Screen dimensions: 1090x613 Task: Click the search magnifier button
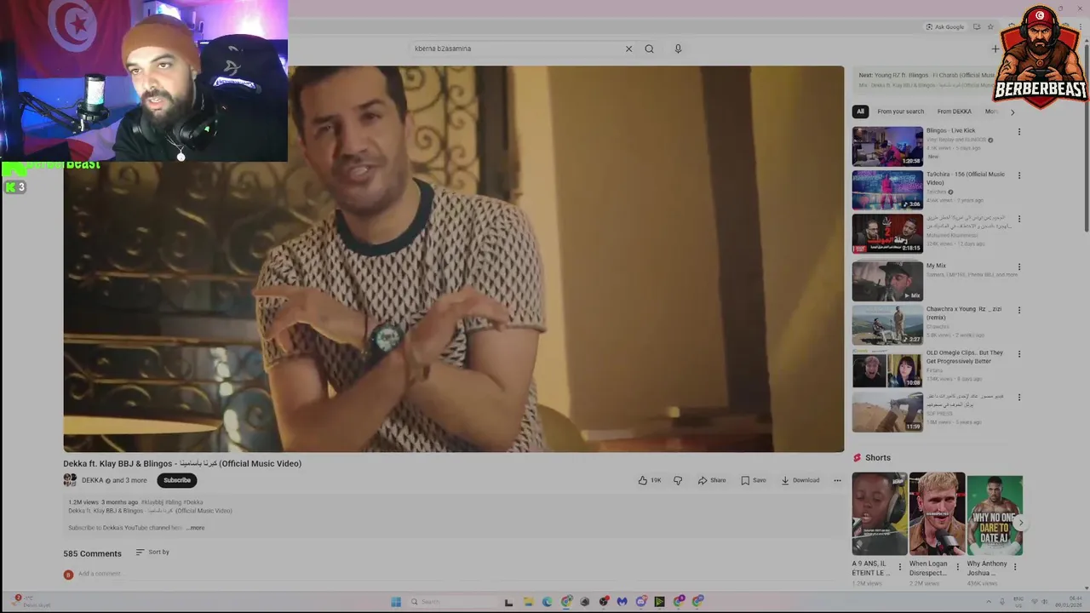pyautogui.click(x=649, y=49)
